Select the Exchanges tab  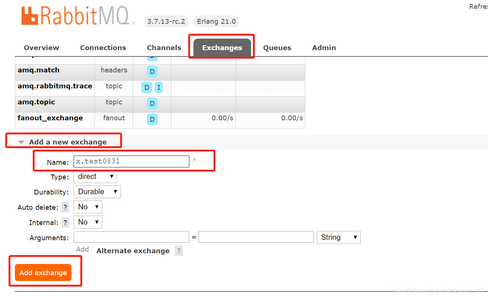pyautogui.click(x=222, y=48)
